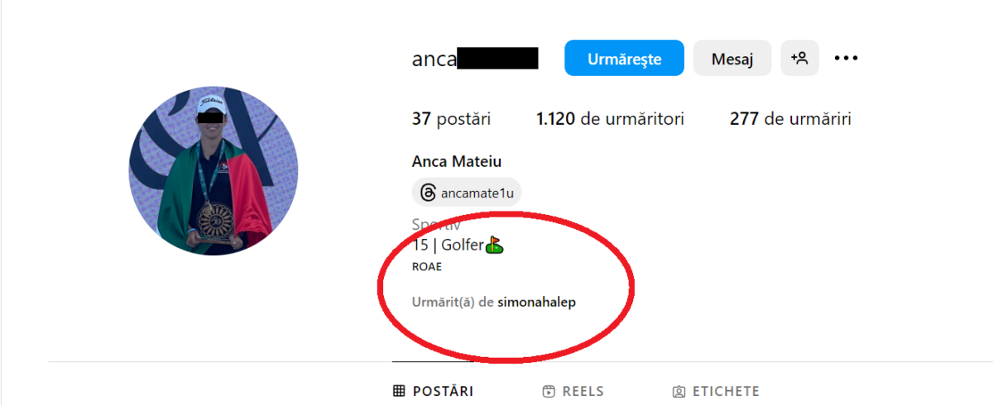Viewport: 993px width, 405px height.
Task: Switch to the POSTĂRI tab
Action: (433, 391)
